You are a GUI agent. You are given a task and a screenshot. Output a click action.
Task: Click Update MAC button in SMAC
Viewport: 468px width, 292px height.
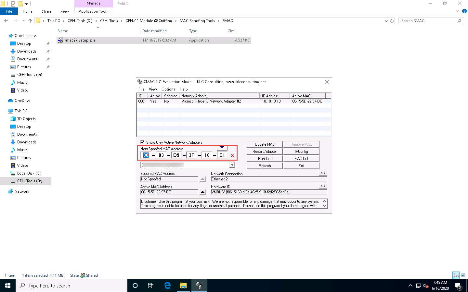(x=265, y=144)
